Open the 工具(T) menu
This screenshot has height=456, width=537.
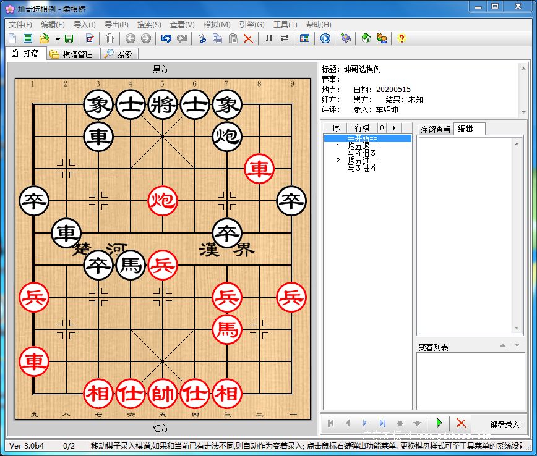[285, 25]
